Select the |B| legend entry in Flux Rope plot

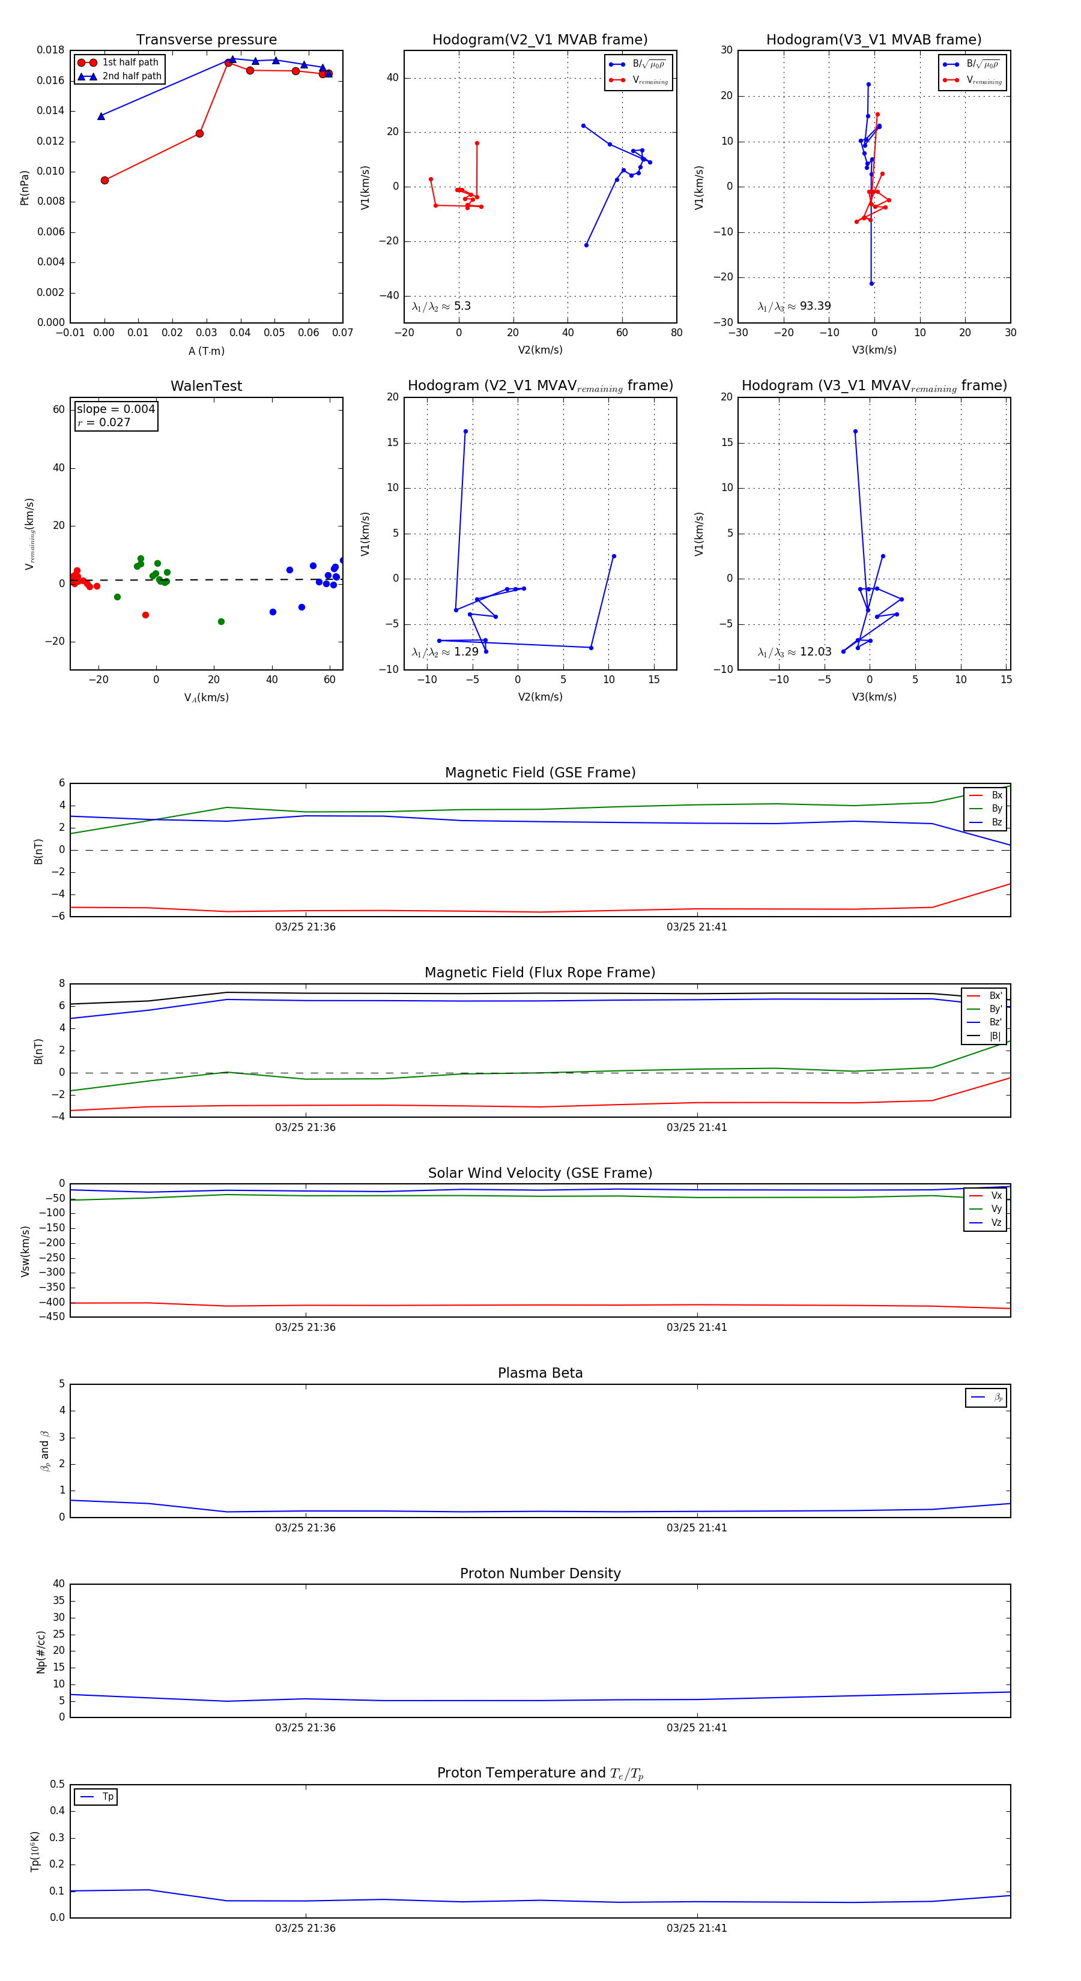(984, 1036)
